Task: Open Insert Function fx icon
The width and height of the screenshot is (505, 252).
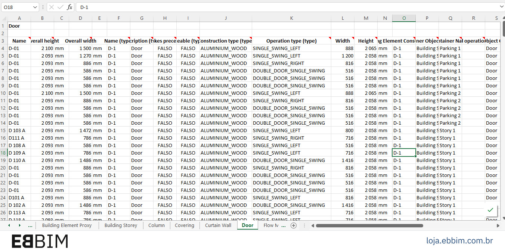Action: (69, 7)
